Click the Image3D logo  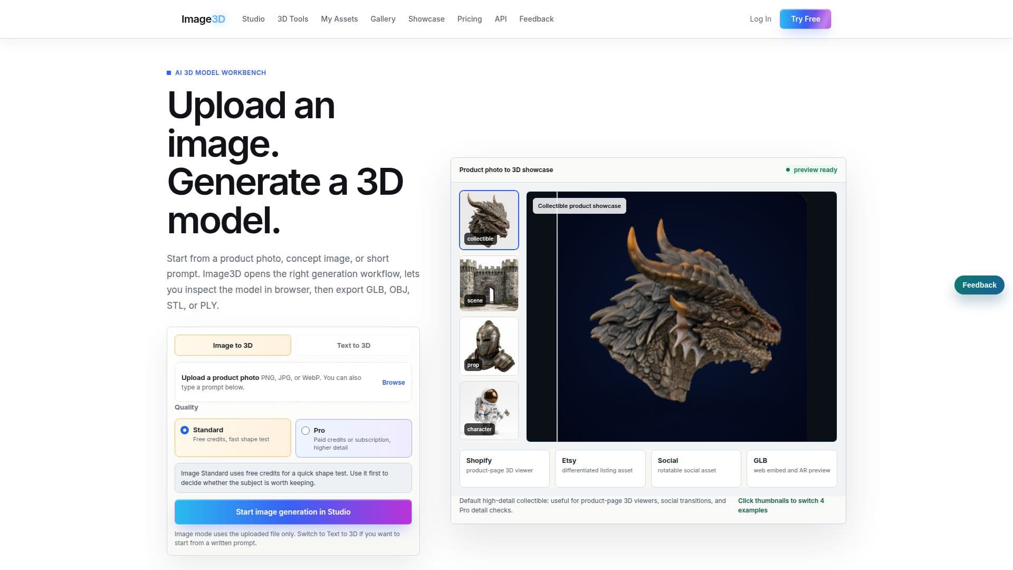click(203, 19)
